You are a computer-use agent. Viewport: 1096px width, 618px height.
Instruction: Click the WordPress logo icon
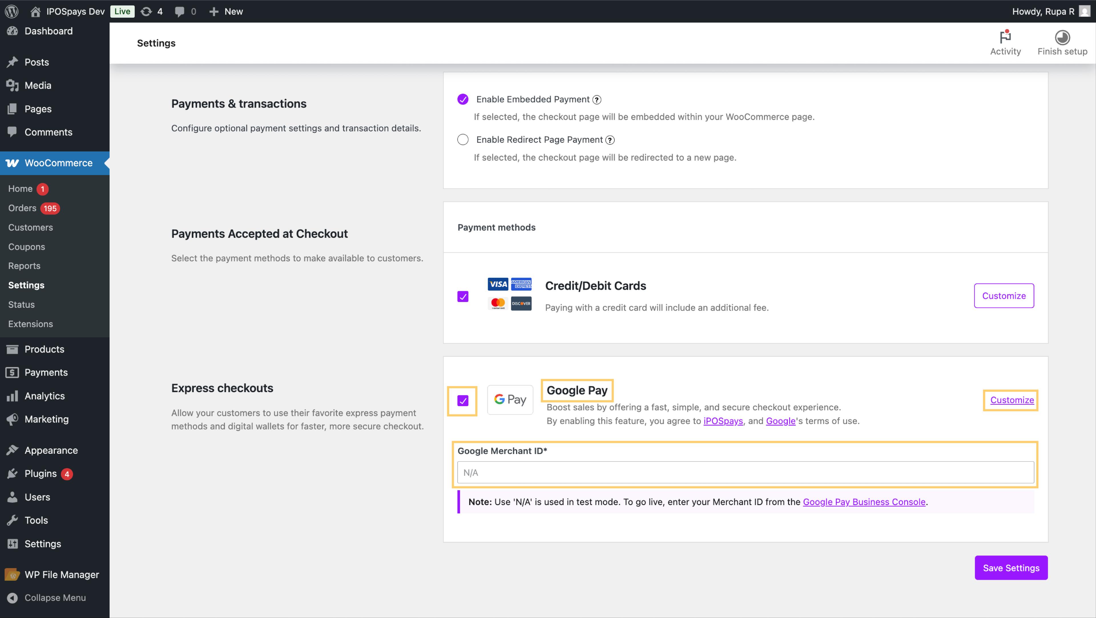11,11
